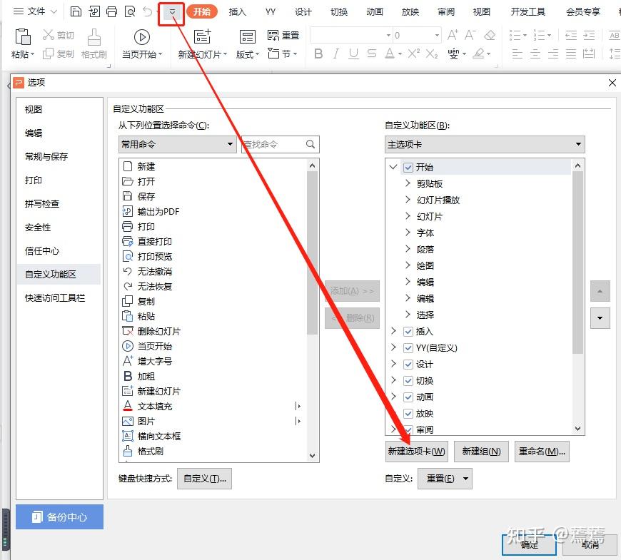
Task: Toggle the 动画 checkbox in the tab list
Action: click(x=408, y=397)
